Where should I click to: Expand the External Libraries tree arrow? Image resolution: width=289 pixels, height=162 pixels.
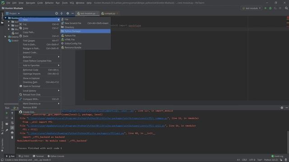[5, 37]
